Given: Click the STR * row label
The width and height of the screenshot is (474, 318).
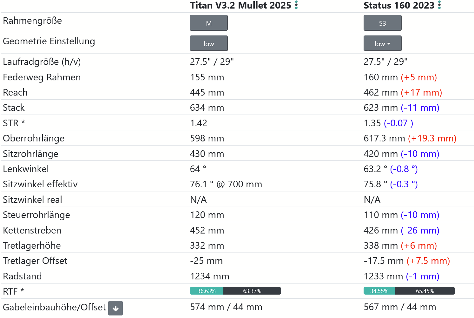Looking at the screenshot, I should 14,123.
